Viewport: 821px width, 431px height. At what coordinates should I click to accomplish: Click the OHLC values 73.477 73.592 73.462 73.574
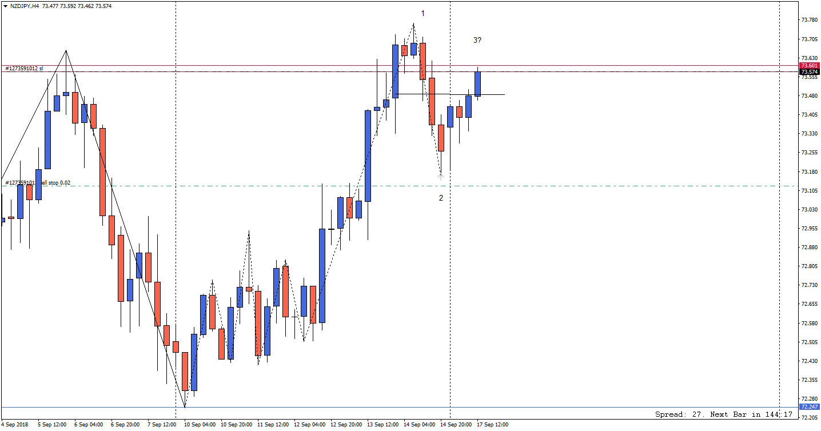tap(77, 6)
